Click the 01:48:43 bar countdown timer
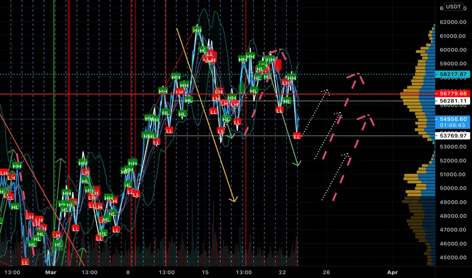 tap(453, 125)
